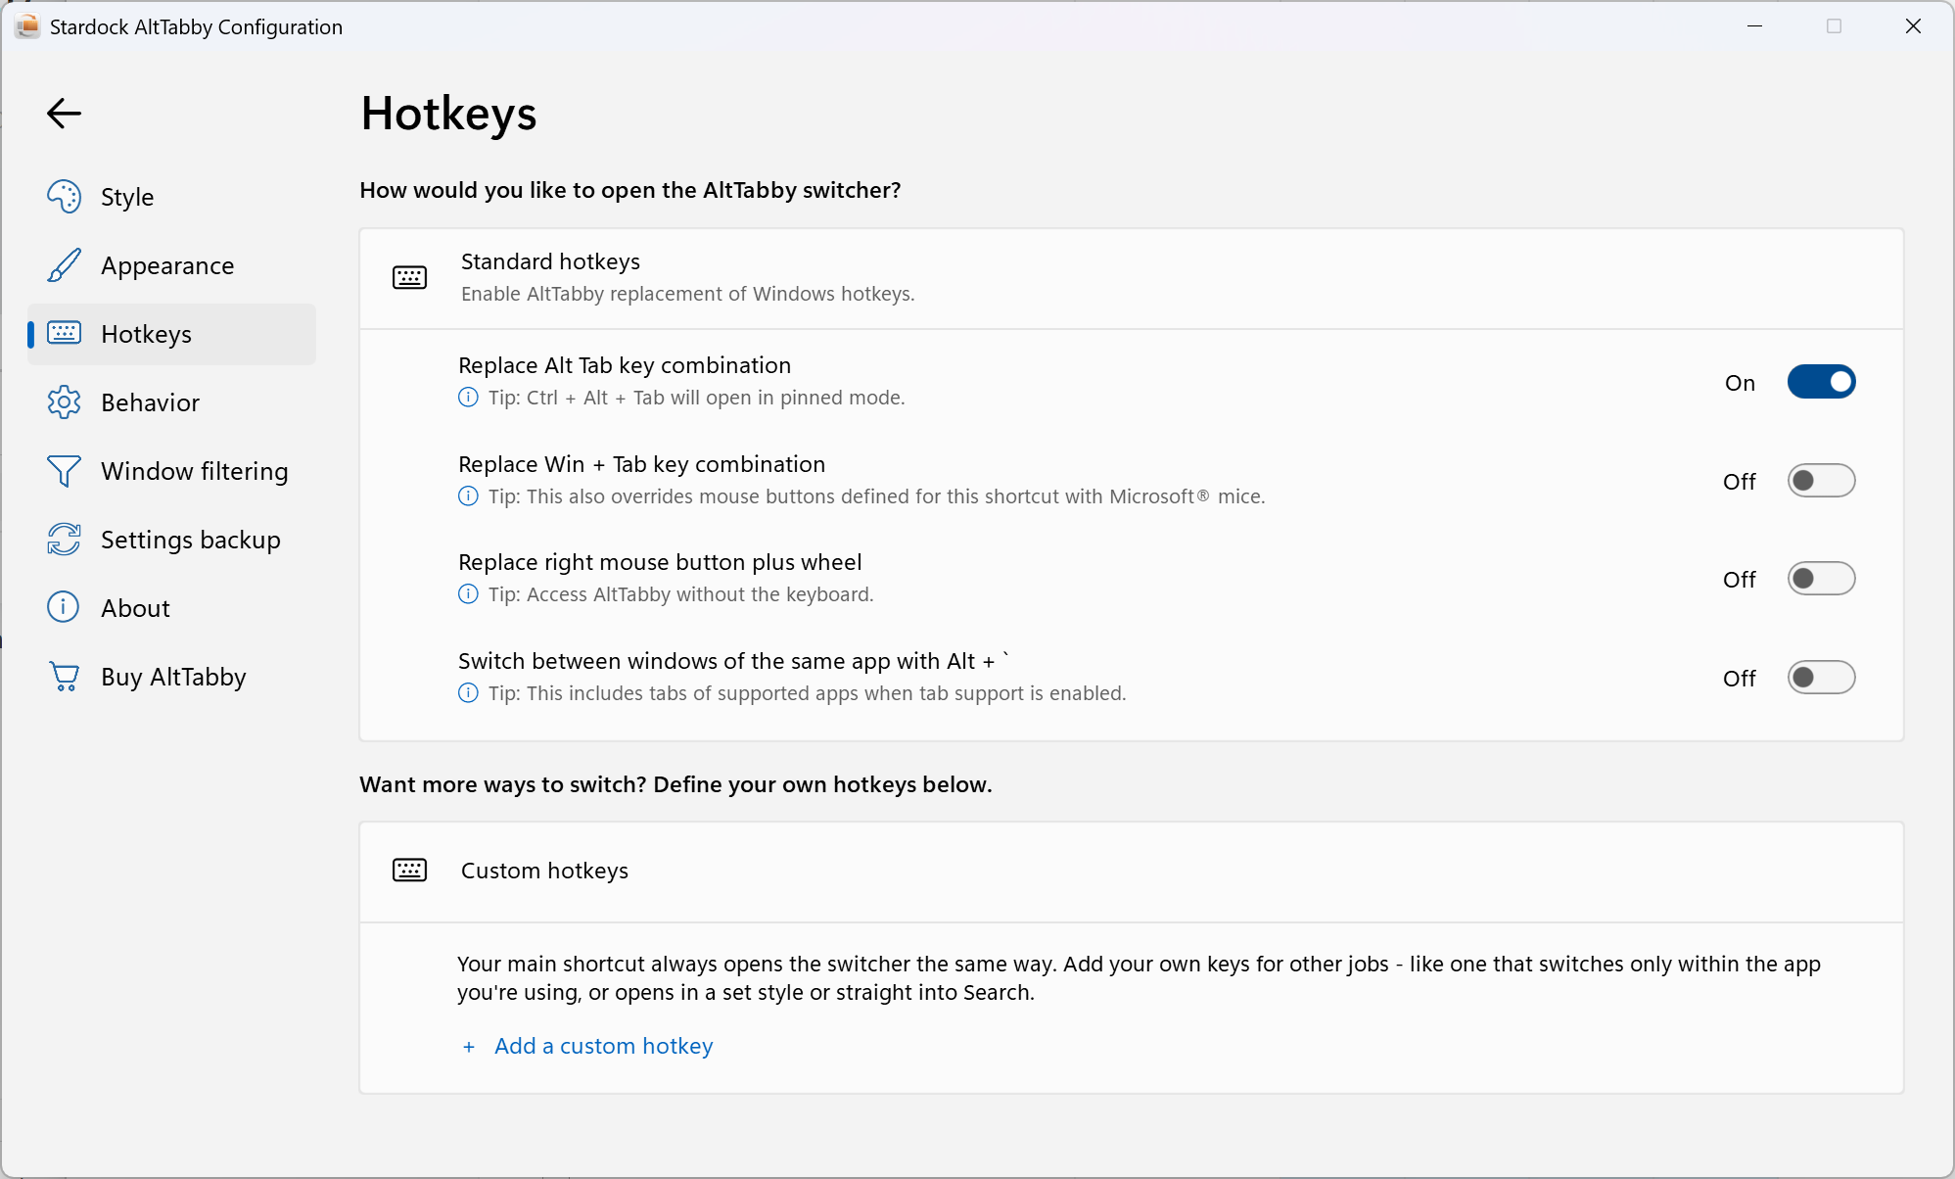Click info icon beside 'Access AltTabby without the keyboard'
This screenshot has width=1955, height=1179.
469,594
